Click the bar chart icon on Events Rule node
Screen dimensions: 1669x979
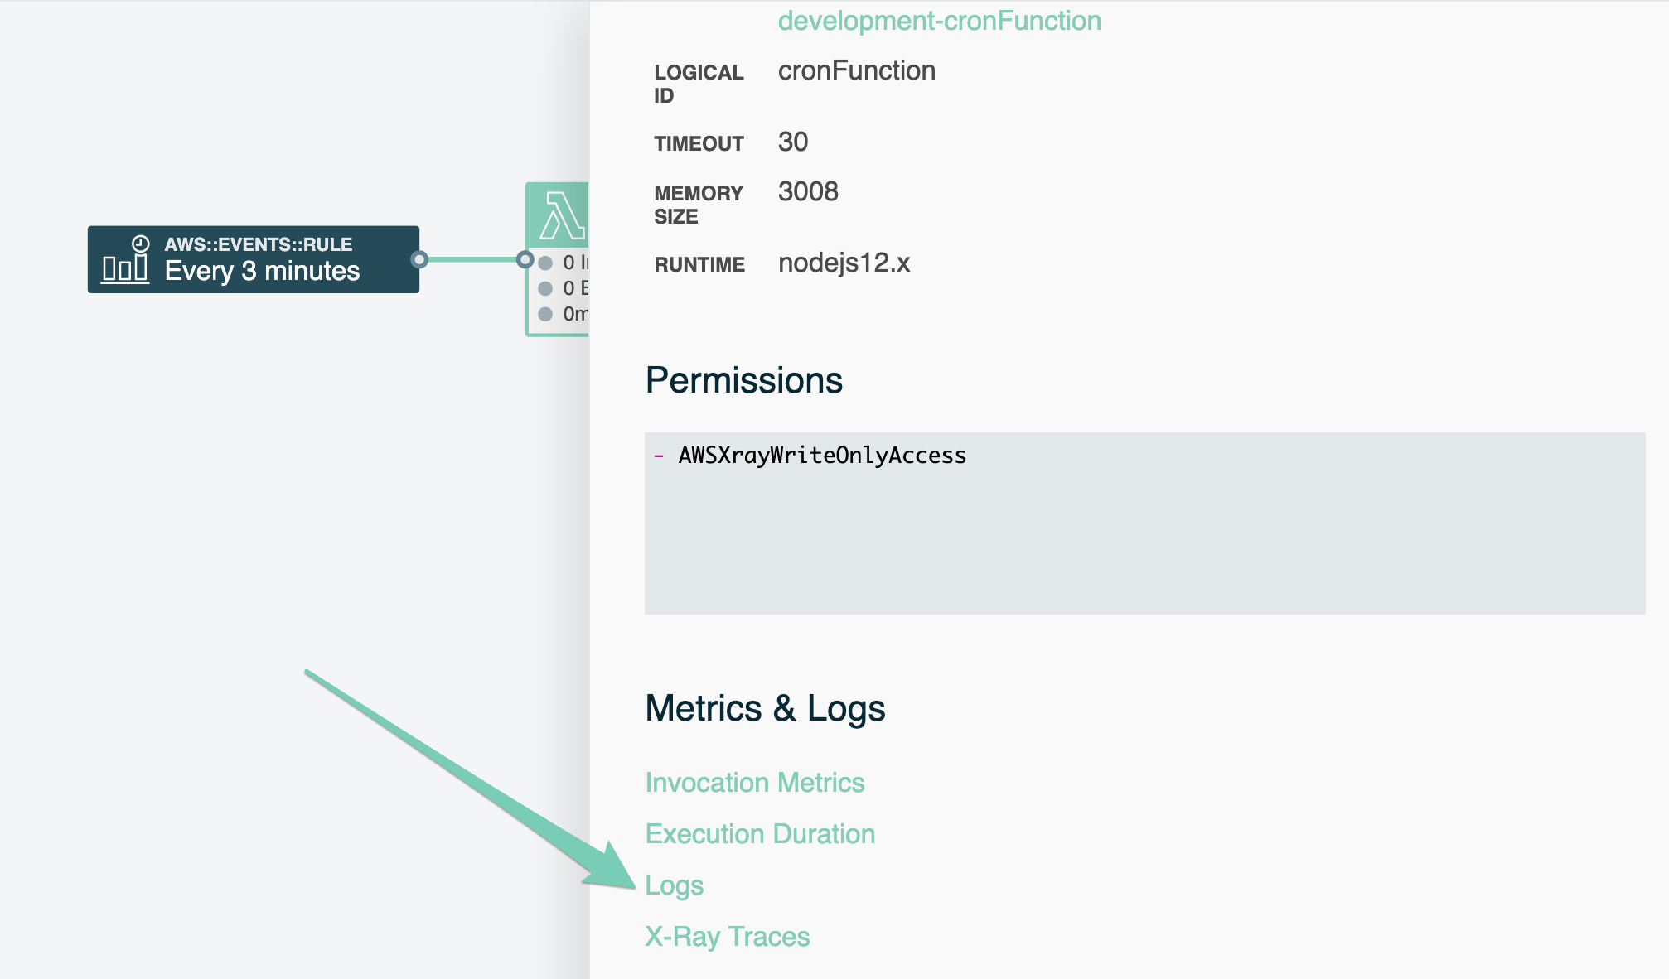tap(125, 269)
